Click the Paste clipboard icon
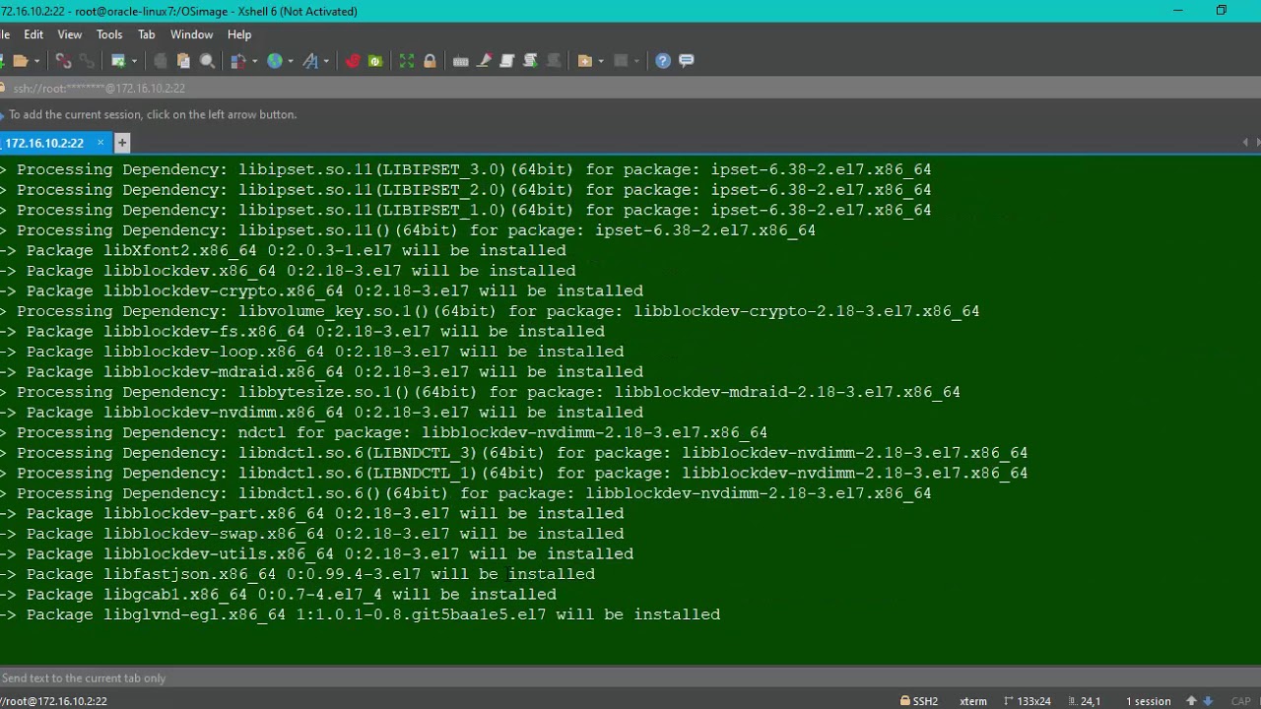1261x709 pixels. coord(183,61)
